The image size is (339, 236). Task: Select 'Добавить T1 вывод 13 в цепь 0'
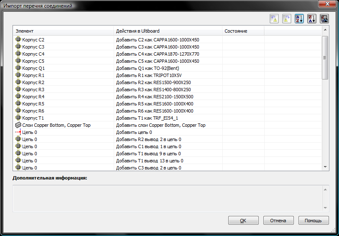[x=150, y=161]
